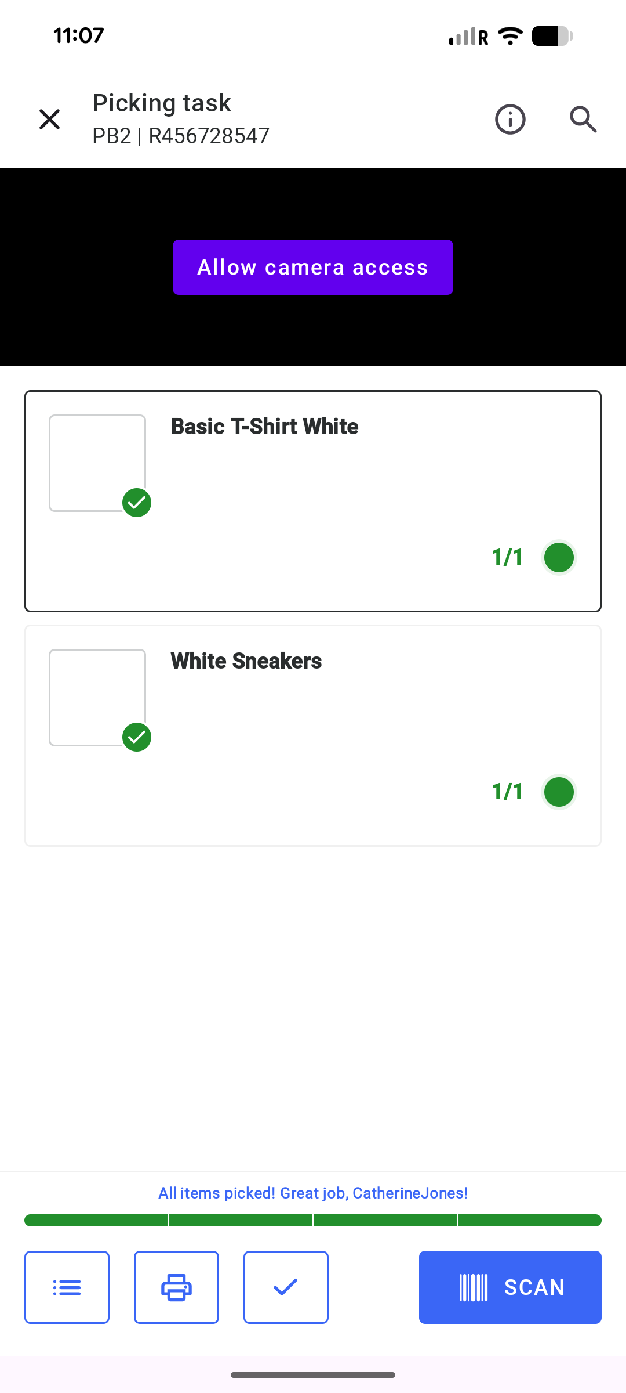Open the task info icon
This screenshot has height=1393, width=626.
(x=510, y=120)
